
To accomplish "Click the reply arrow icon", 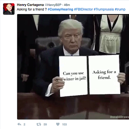I will tap(19, 124).
